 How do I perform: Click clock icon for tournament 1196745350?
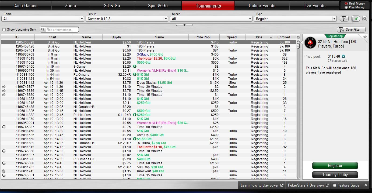click(x=4, y=95)
